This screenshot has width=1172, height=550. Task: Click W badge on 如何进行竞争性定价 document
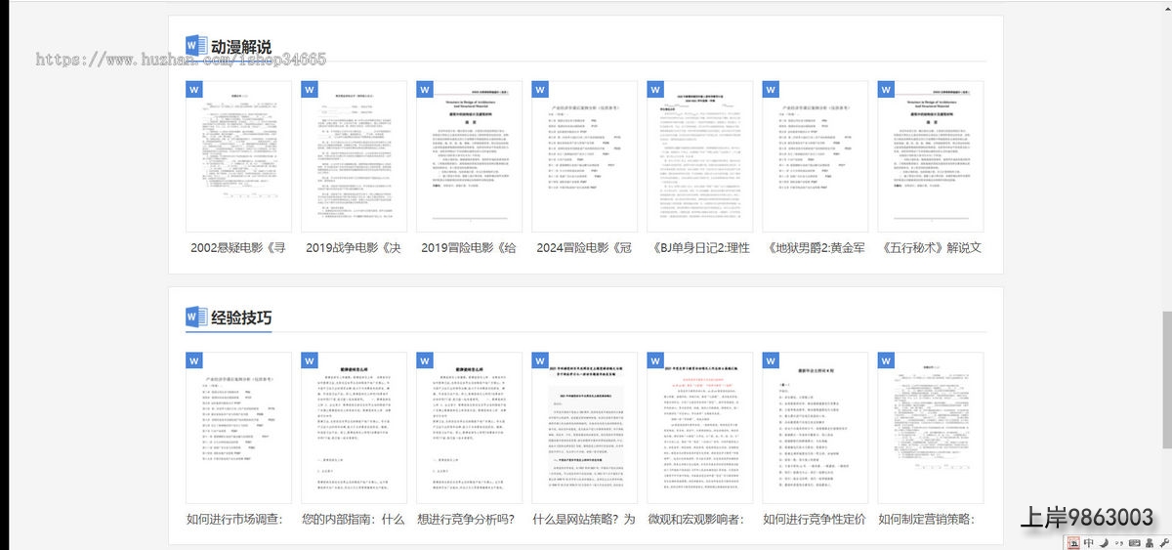[770, 361]
